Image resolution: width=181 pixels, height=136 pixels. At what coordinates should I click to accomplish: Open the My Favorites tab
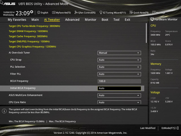tap(17, 20)
